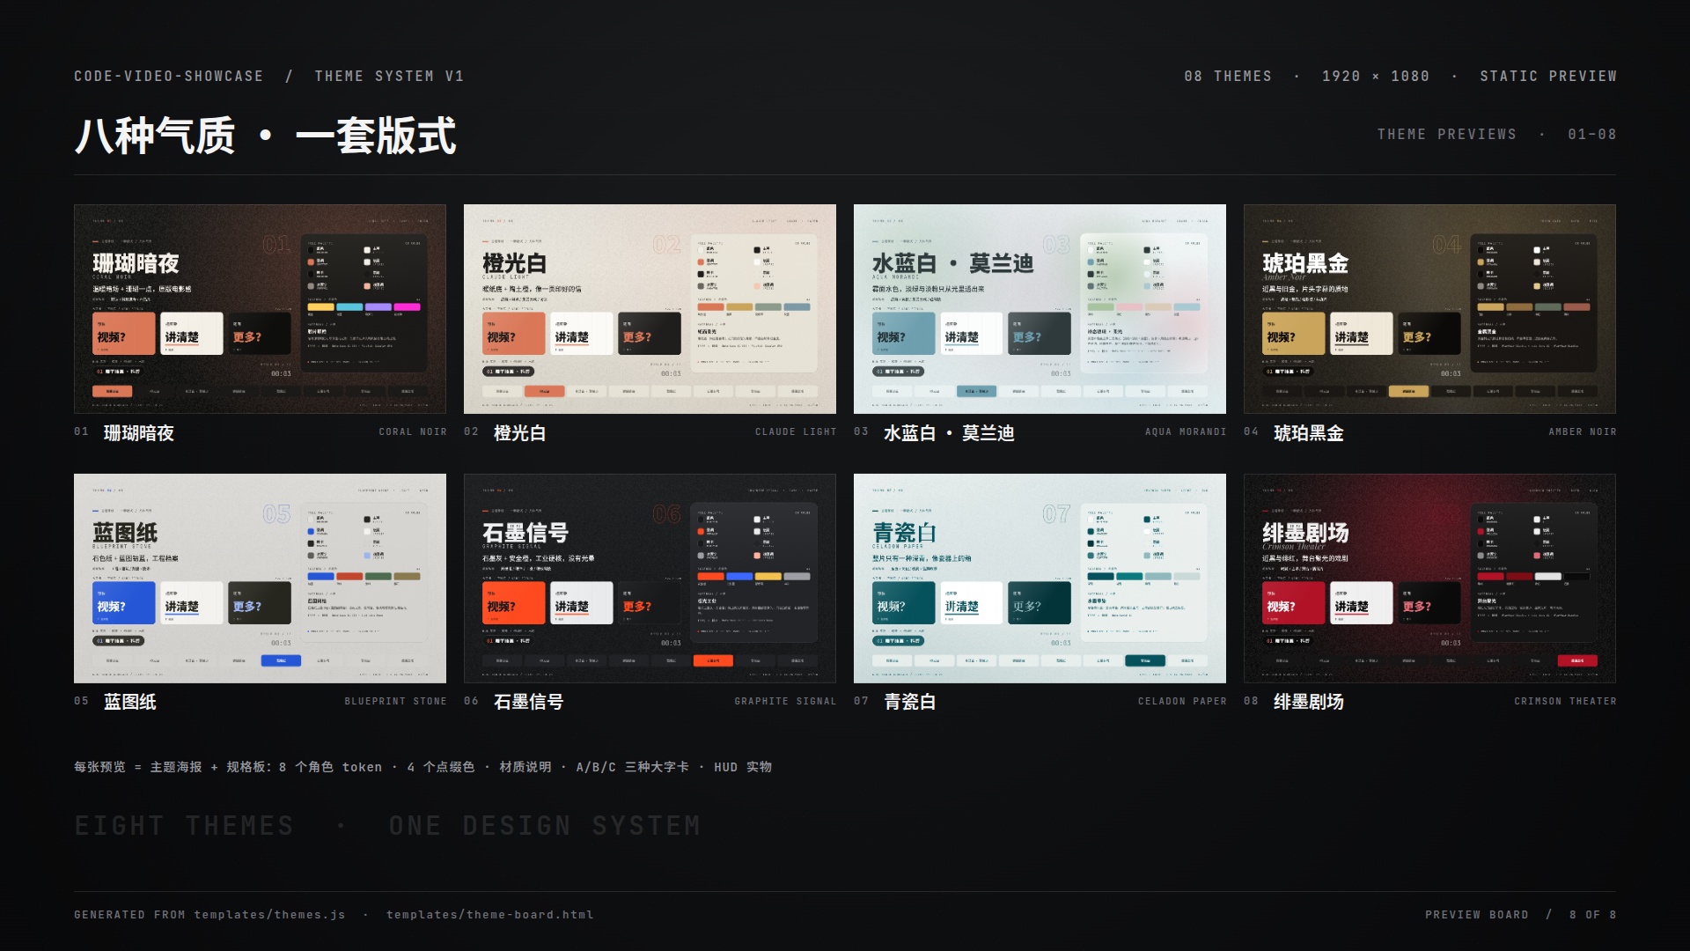The width and height of the screenshot is (1690, 951).
Task: Open the 青瓷白 Celadon Paper theme thumbnail
Action: click(1040, 579)
